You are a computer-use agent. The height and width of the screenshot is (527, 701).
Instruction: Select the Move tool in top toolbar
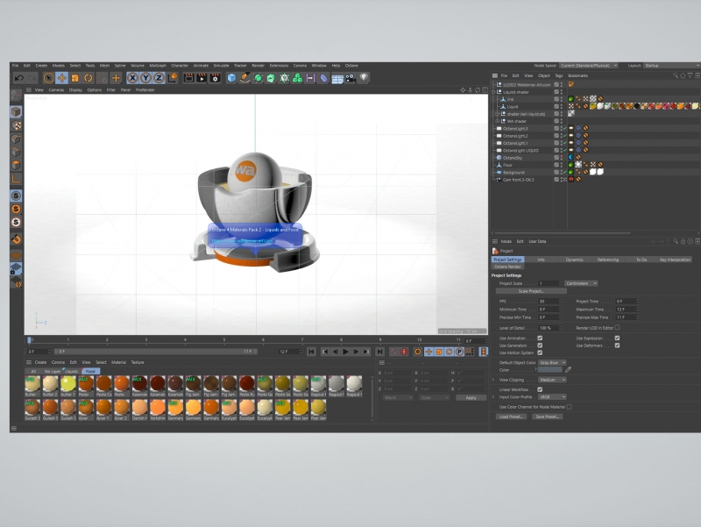click(61, 78)
